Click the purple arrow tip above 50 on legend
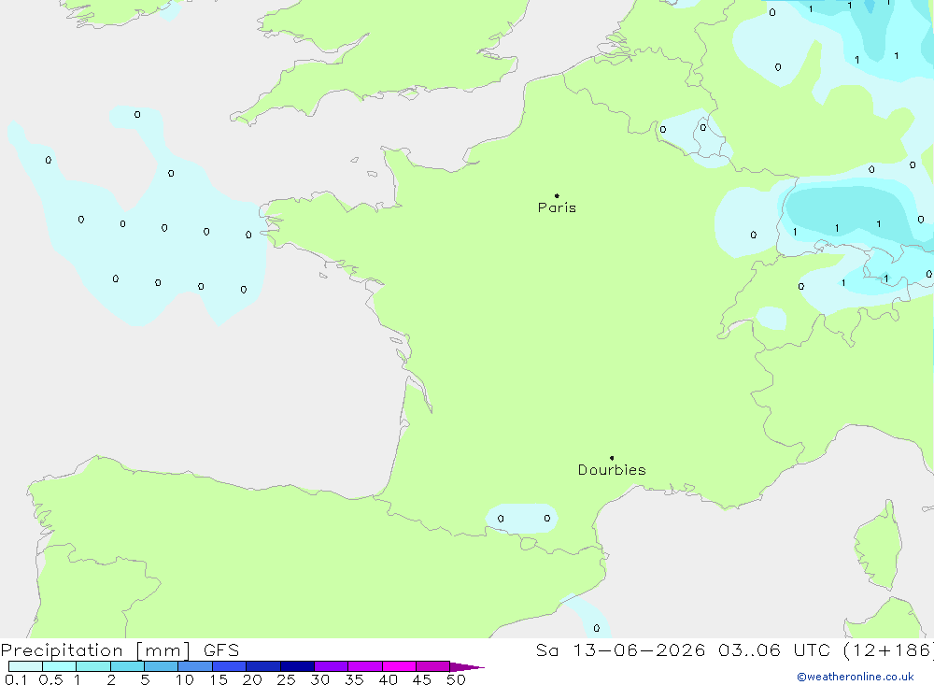The width and height of the screenshot is (934, 685). pyautogui.click(x=467, y=667)
